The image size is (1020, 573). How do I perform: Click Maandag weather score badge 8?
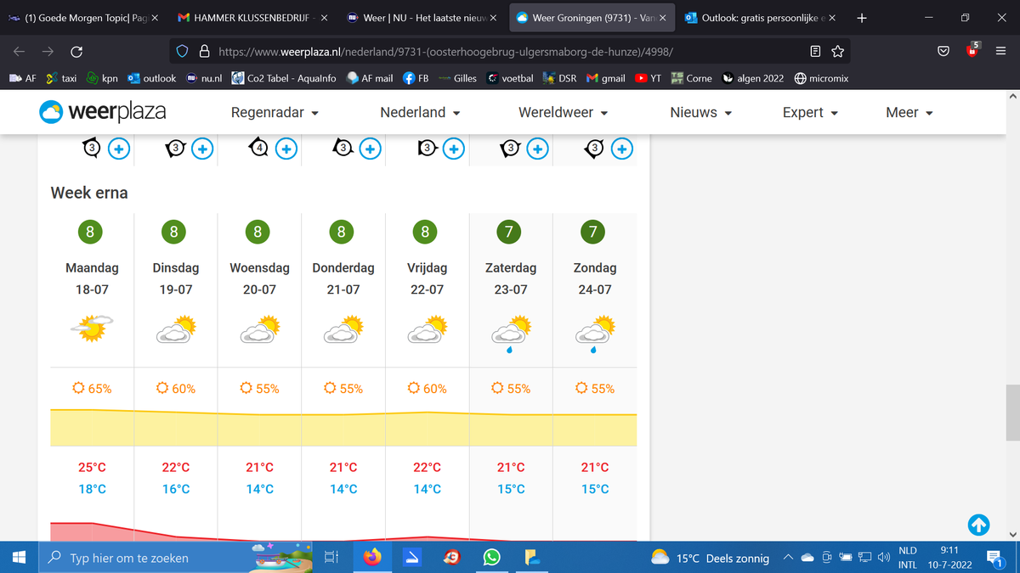coord(89,231)
